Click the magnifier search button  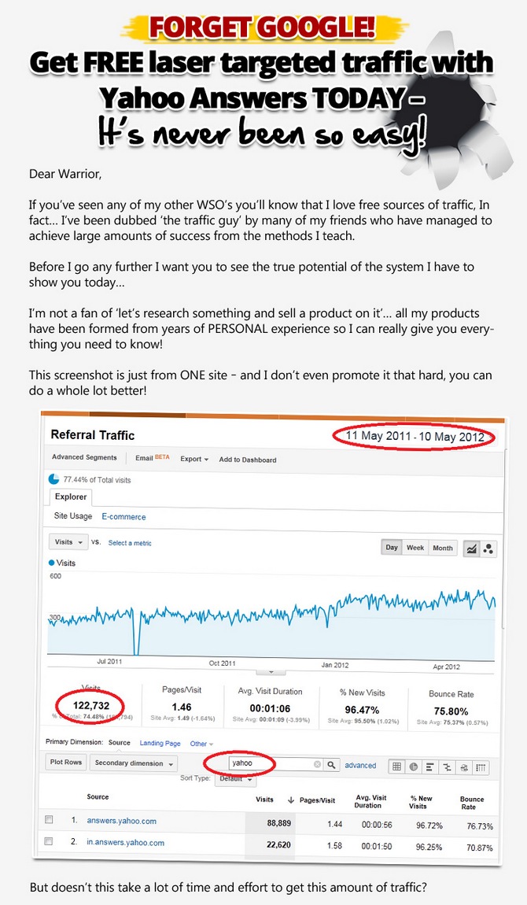[332, 764]
